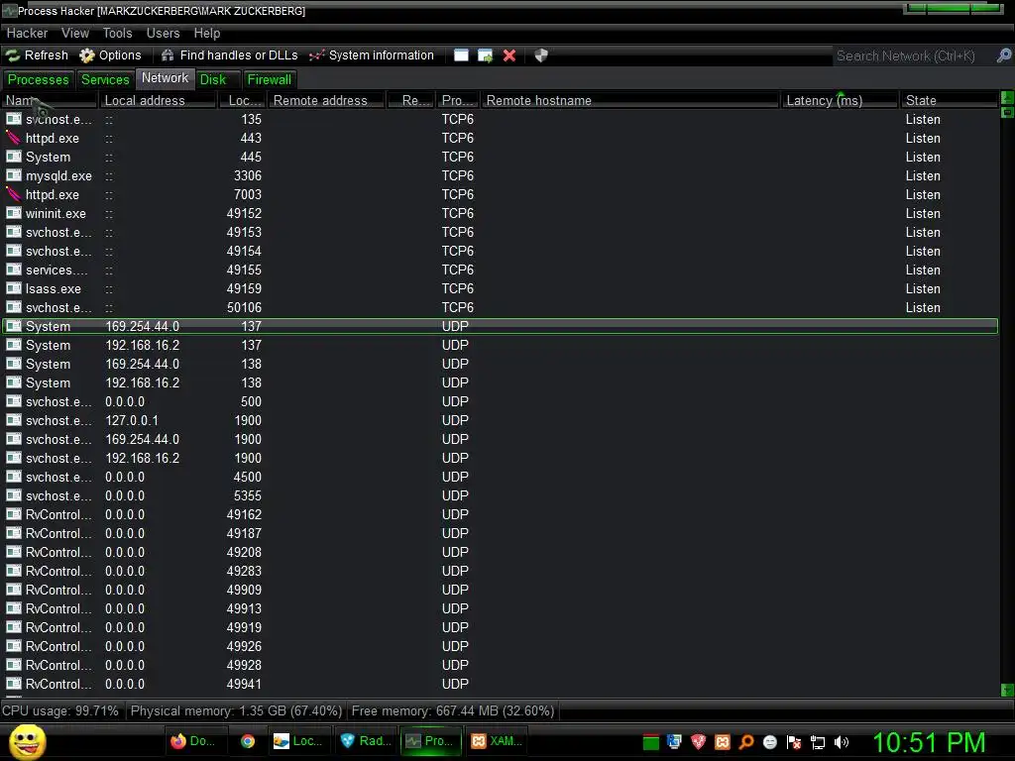1015x761 pixels.
Task: Switch to Process Hacker taskbar button
Action: (x=430, y=741)
